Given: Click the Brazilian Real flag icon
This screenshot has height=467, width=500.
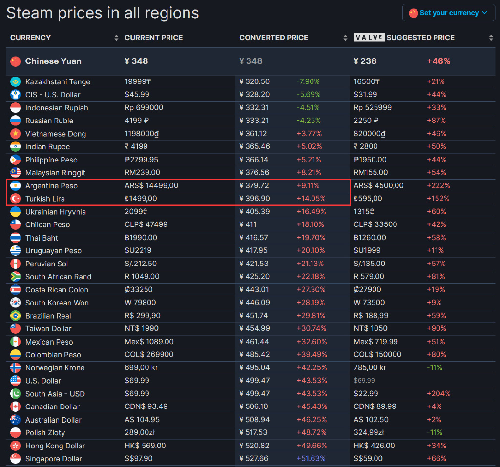Looking at the screenshot, I should click(x=15, y=316).
